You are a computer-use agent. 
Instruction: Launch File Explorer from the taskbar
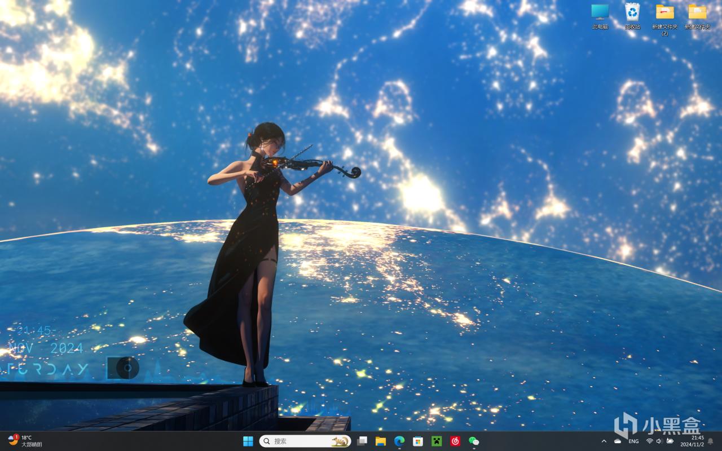[381, 441]
